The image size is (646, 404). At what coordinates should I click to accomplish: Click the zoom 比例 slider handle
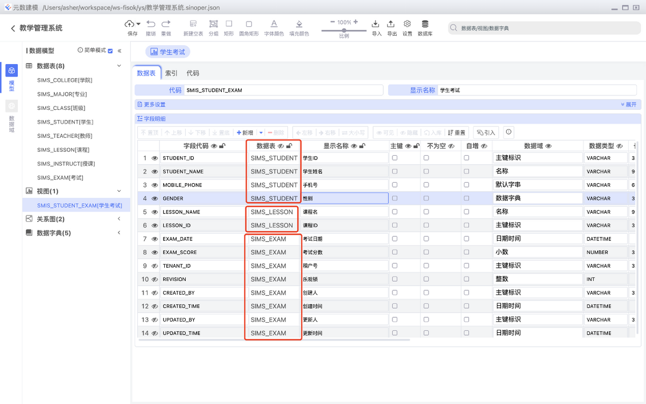click(344, 30)
